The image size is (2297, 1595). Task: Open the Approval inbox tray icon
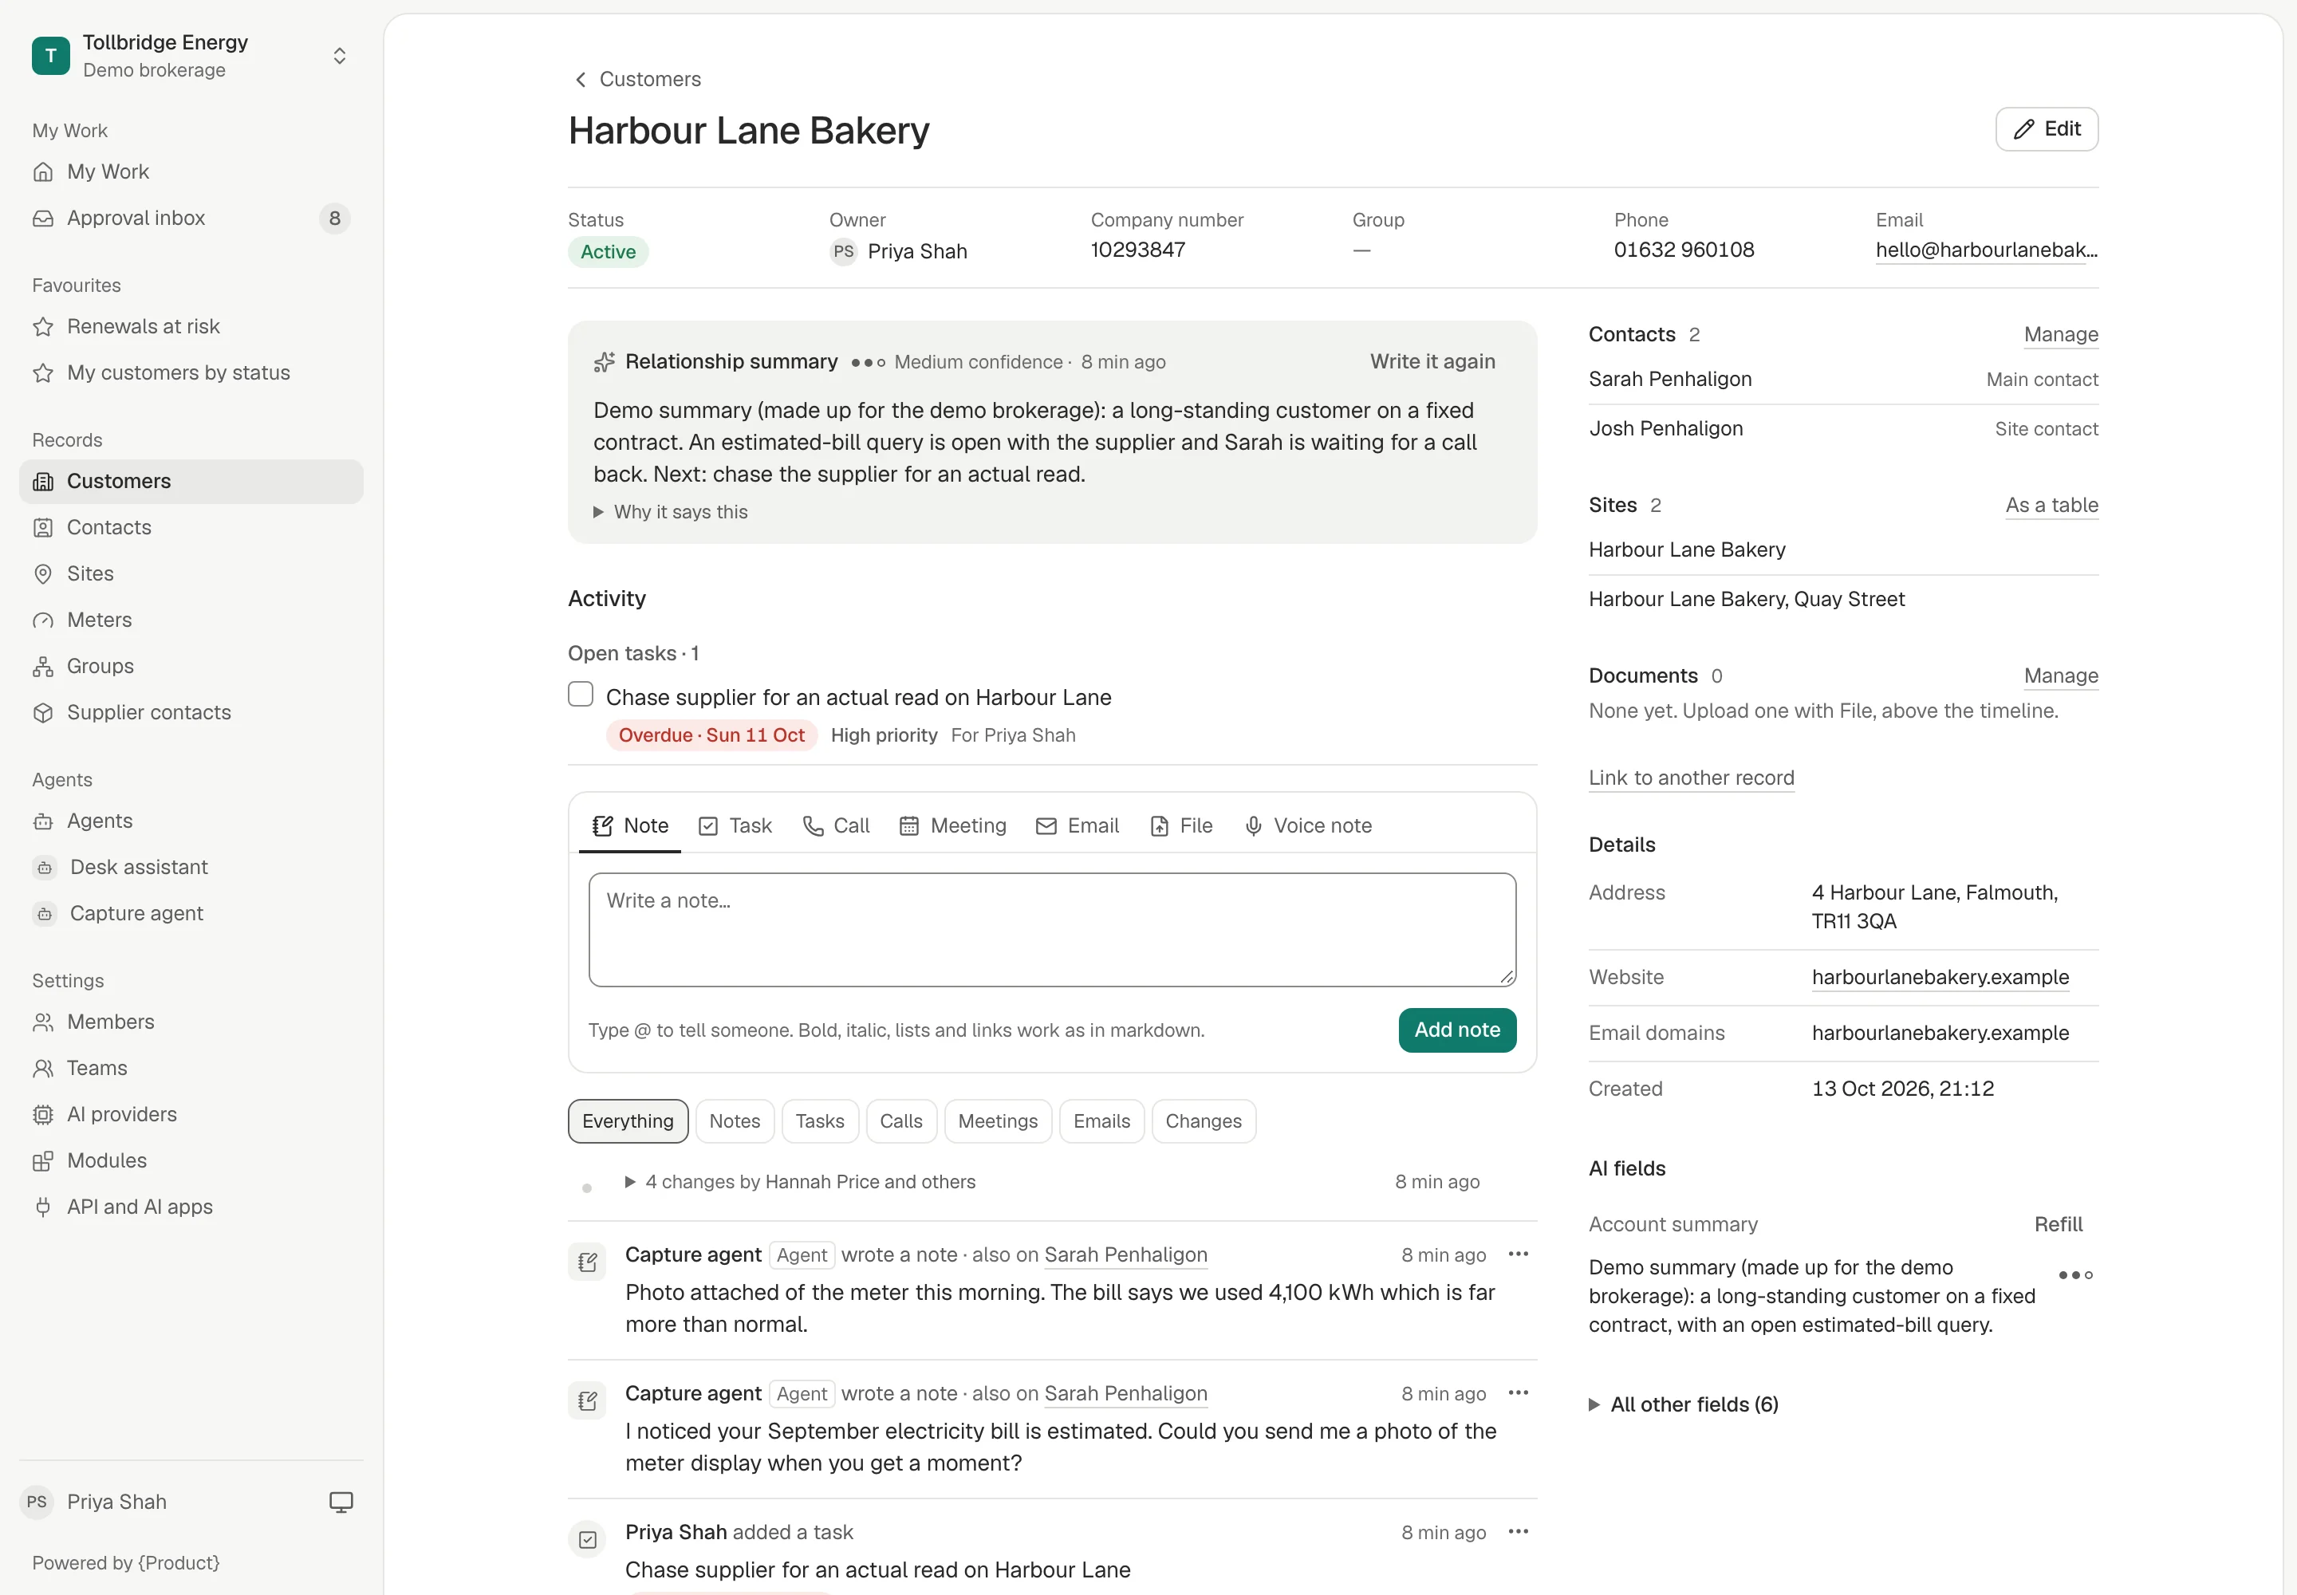coord(43,218)
